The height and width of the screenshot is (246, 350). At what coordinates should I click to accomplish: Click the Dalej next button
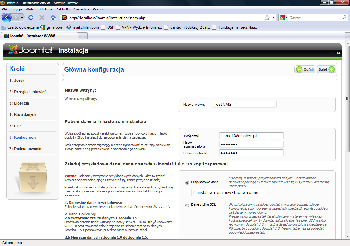click(326, 69)
